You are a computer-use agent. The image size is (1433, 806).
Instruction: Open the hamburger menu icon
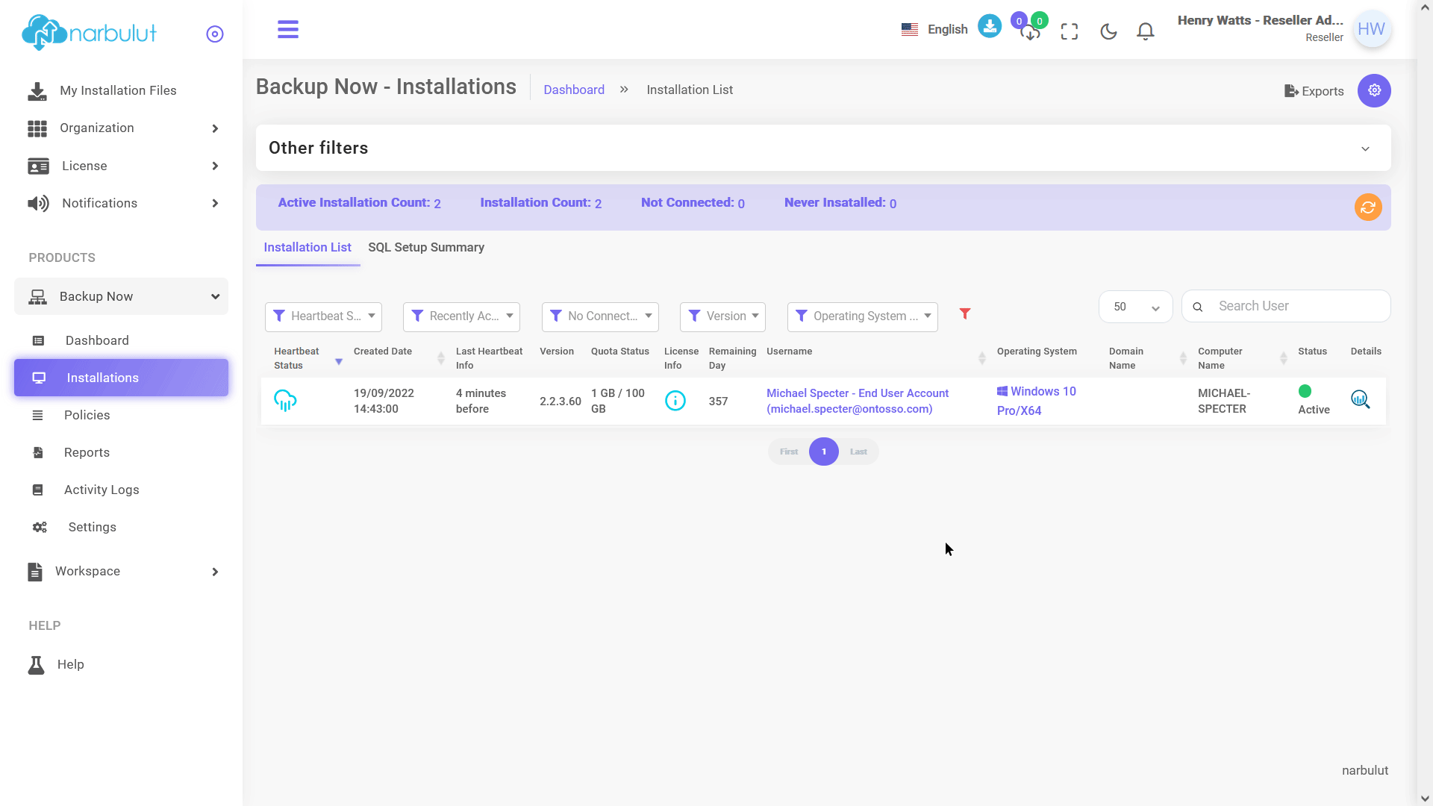[x=288, y=30]
